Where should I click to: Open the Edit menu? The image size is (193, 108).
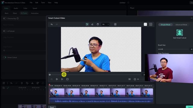pos(37,3)
